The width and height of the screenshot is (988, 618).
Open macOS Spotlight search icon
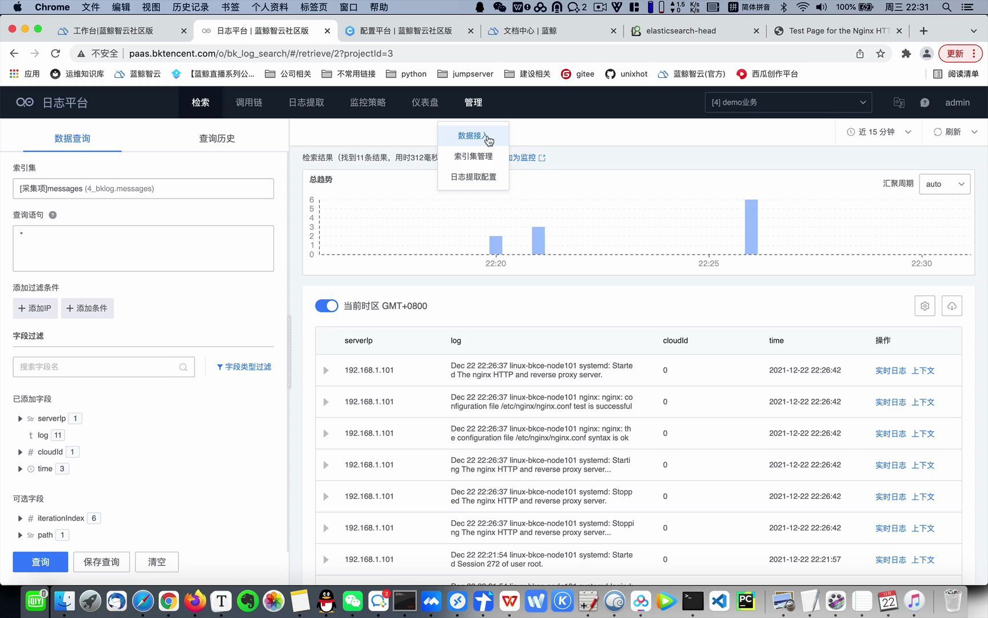pos(947,7)
